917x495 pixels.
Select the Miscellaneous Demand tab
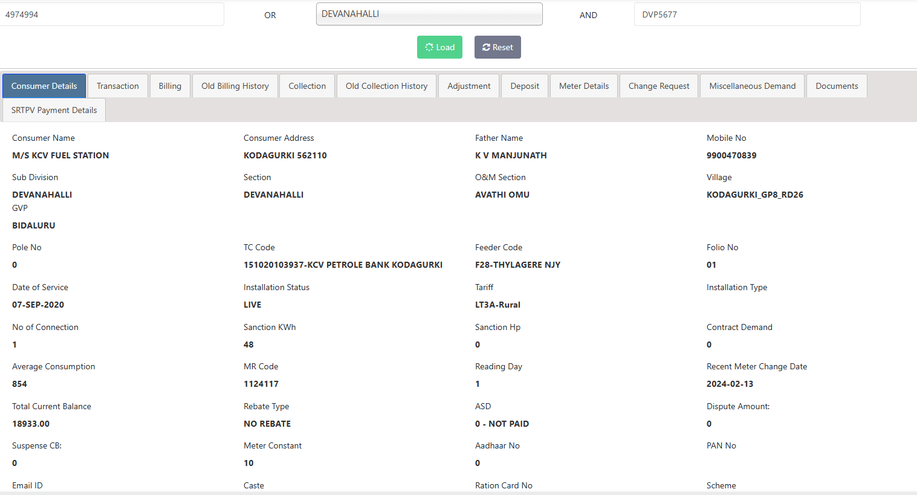(753, 86)
